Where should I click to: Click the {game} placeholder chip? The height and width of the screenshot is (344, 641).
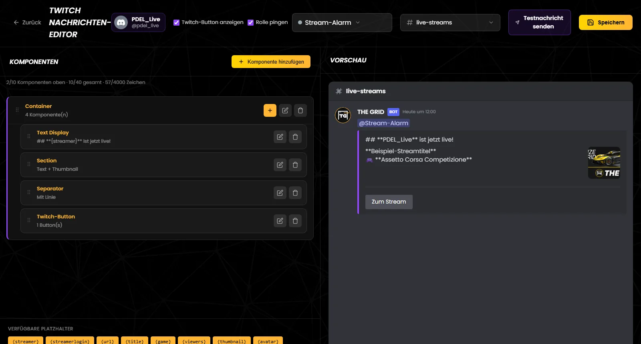tap(163, 341)
